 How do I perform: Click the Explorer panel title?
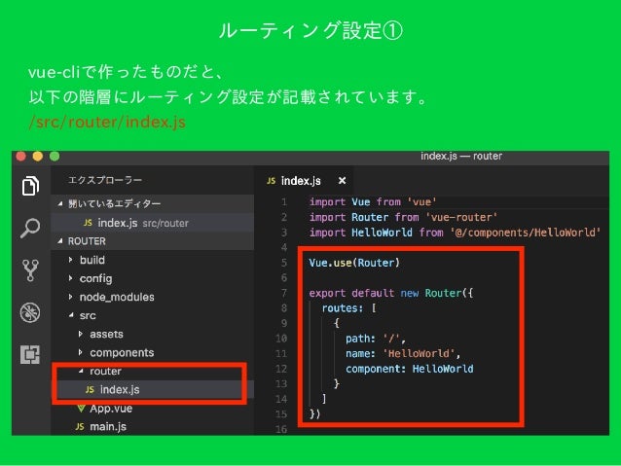tap(105, 180)
